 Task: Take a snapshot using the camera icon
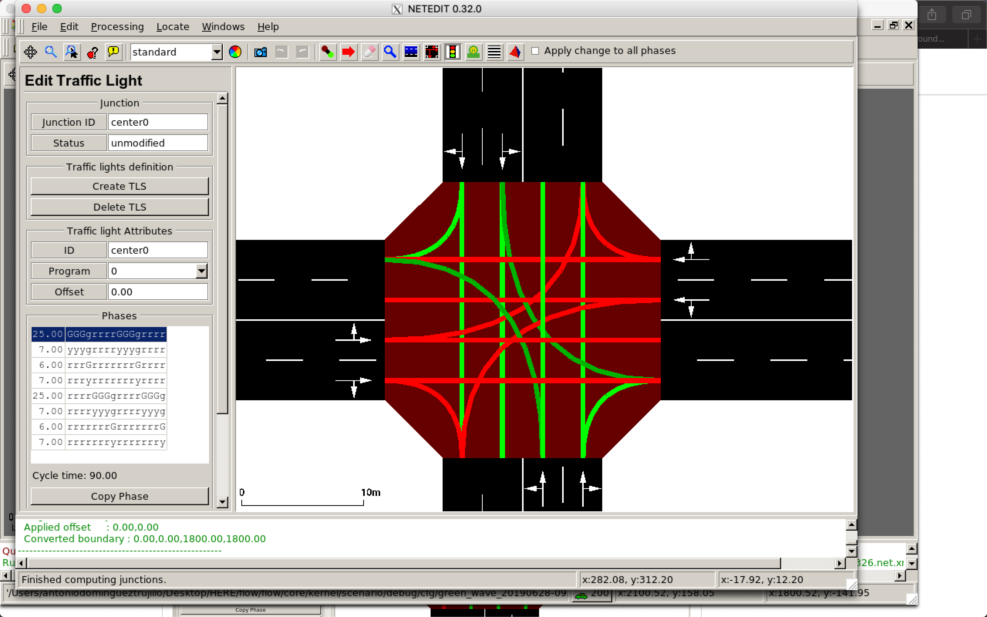tap(260, 52)
